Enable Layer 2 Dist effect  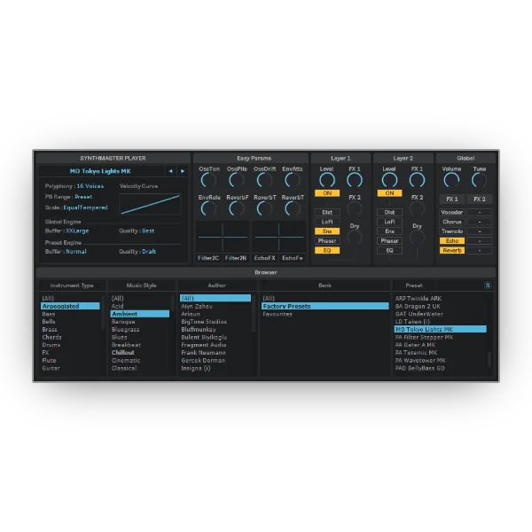[x=389, y=213]
